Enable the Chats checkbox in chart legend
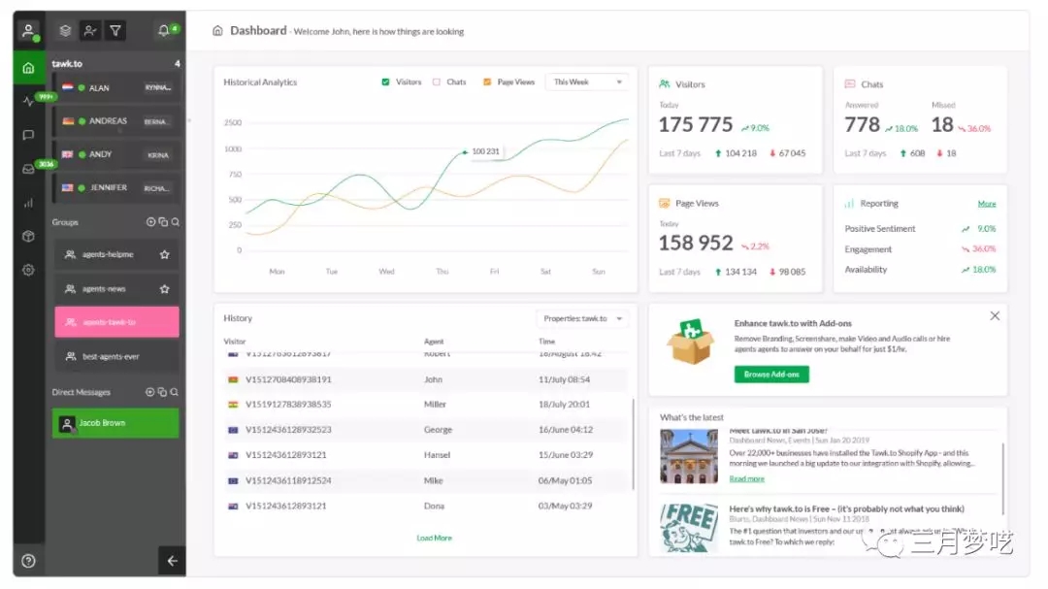 point(437,82)
